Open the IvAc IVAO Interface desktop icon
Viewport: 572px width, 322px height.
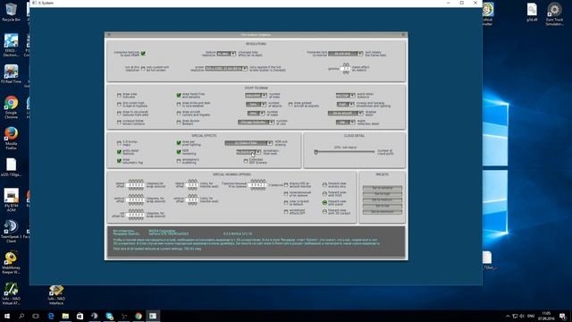pos(56,294)
